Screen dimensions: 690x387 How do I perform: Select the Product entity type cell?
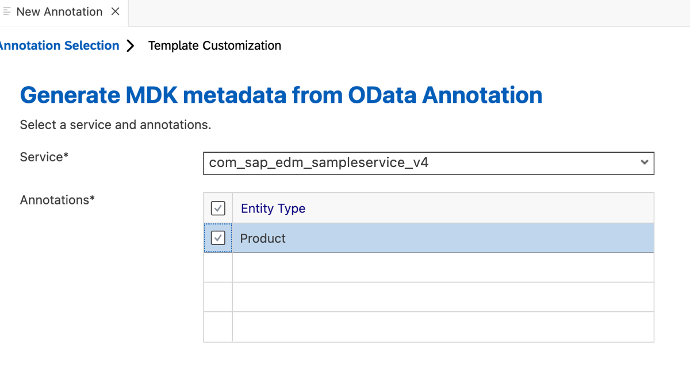click(443, 238)
